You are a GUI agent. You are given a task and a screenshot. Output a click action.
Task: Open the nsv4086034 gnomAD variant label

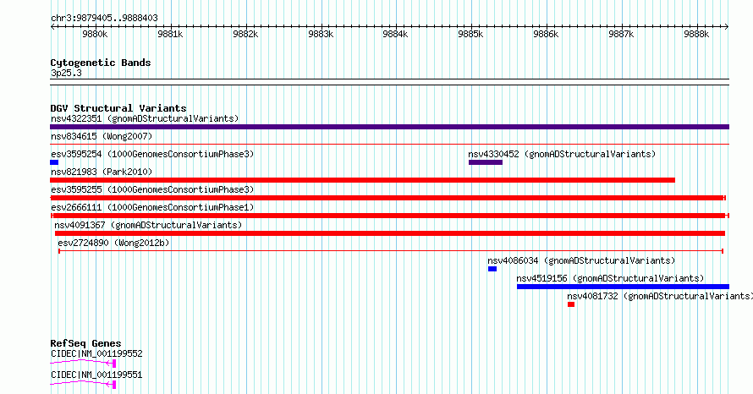point(581,260)
